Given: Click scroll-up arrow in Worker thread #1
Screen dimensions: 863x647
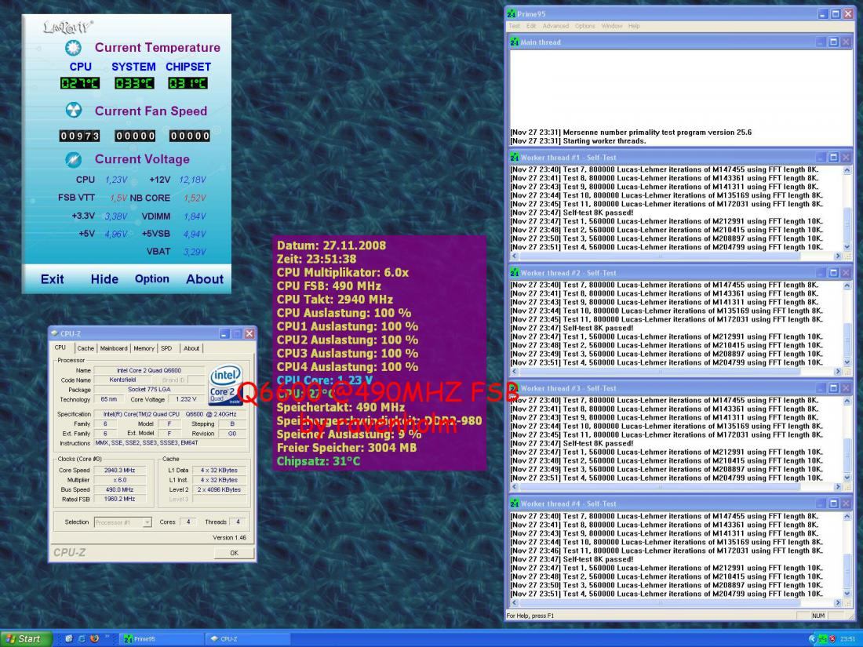Looking at the screenshot, I should pyautogui.click(x=847, y=170).
